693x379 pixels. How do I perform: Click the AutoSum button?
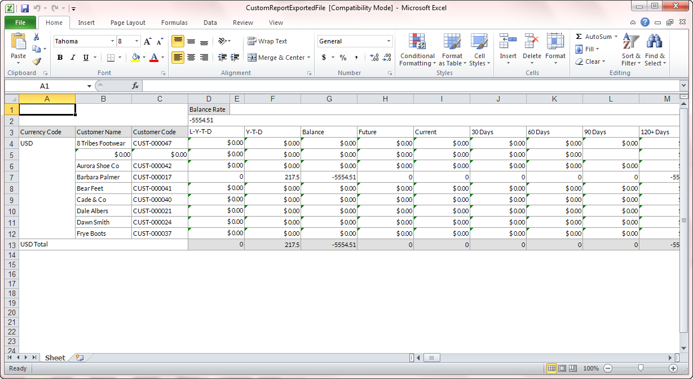pos(593,37)
